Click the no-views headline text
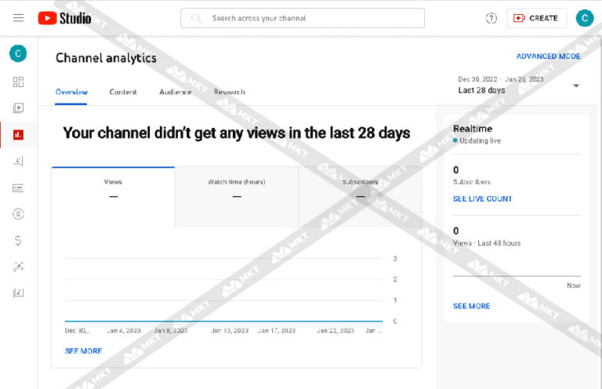This screenshot has width=602, height=389. pyautogui.click(x=237, y=133)
